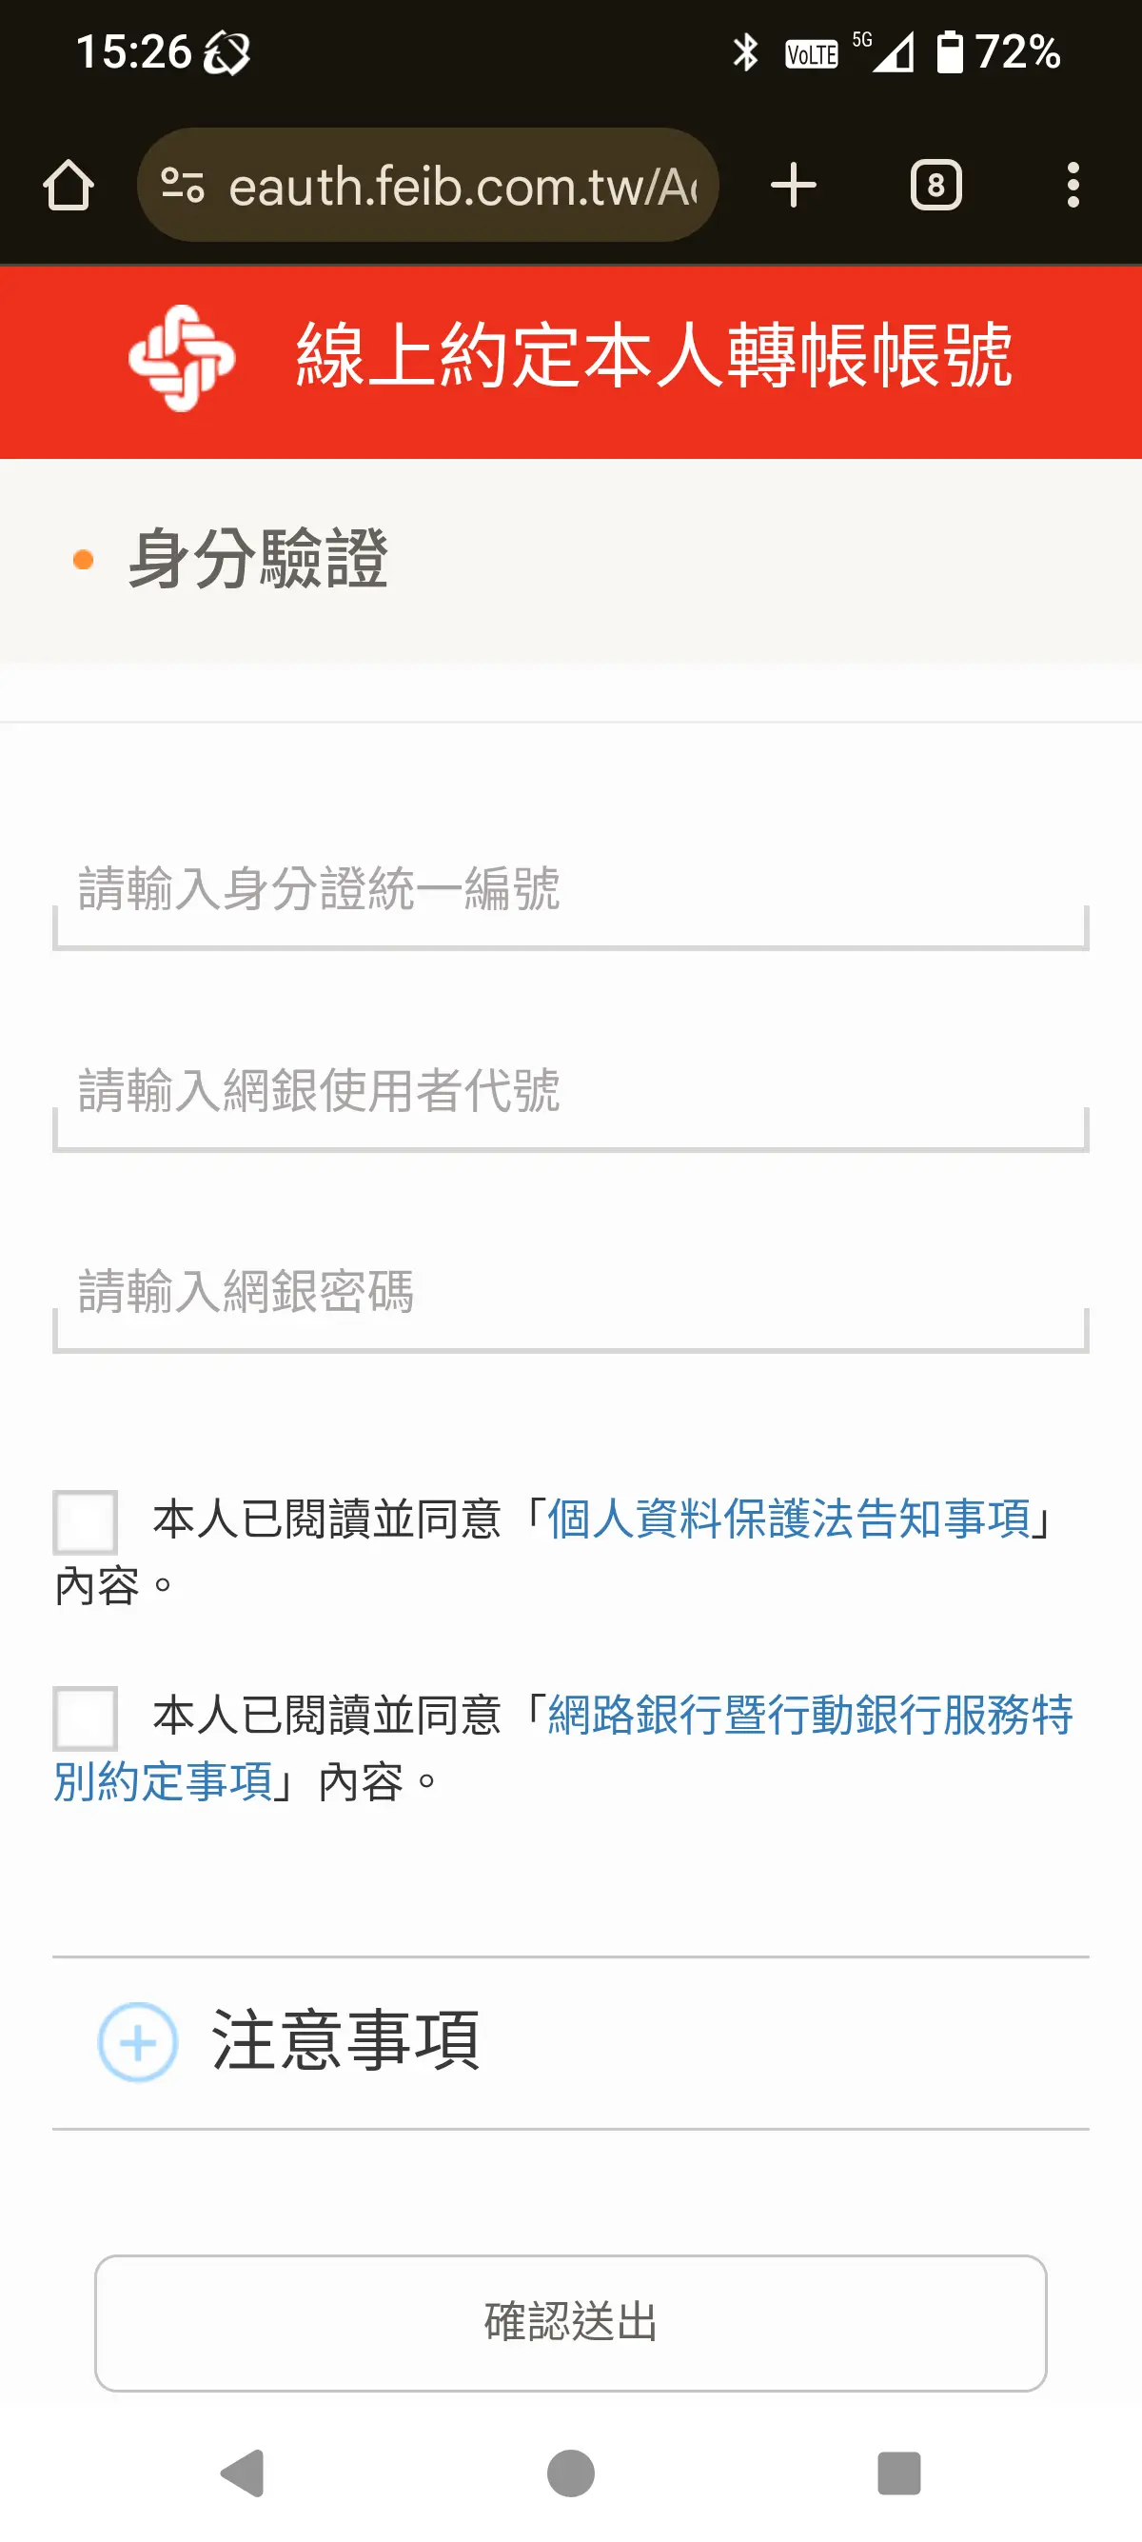1142x2542 pixels.
Task: Check the 個人資料保護法告知事項 agreement box
Action: coord(86,1521)
